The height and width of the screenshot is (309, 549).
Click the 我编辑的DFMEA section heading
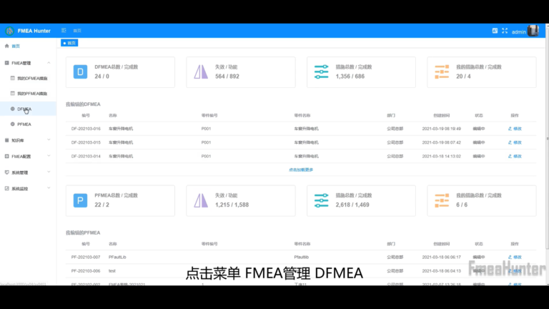point(83,104)
